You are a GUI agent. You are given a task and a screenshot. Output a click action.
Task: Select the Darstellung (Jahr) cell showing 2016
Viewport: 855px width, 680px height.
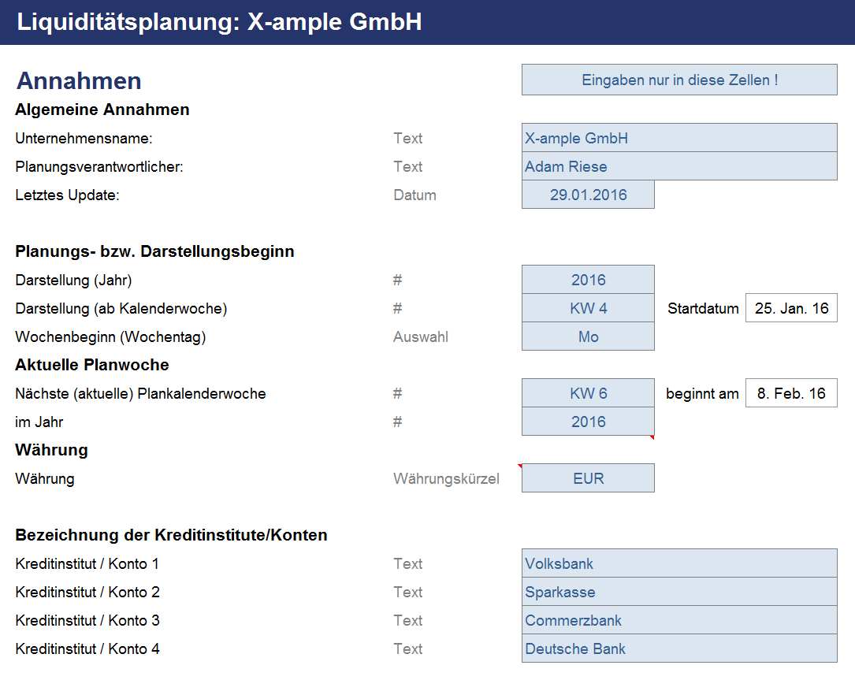[588, 280]
